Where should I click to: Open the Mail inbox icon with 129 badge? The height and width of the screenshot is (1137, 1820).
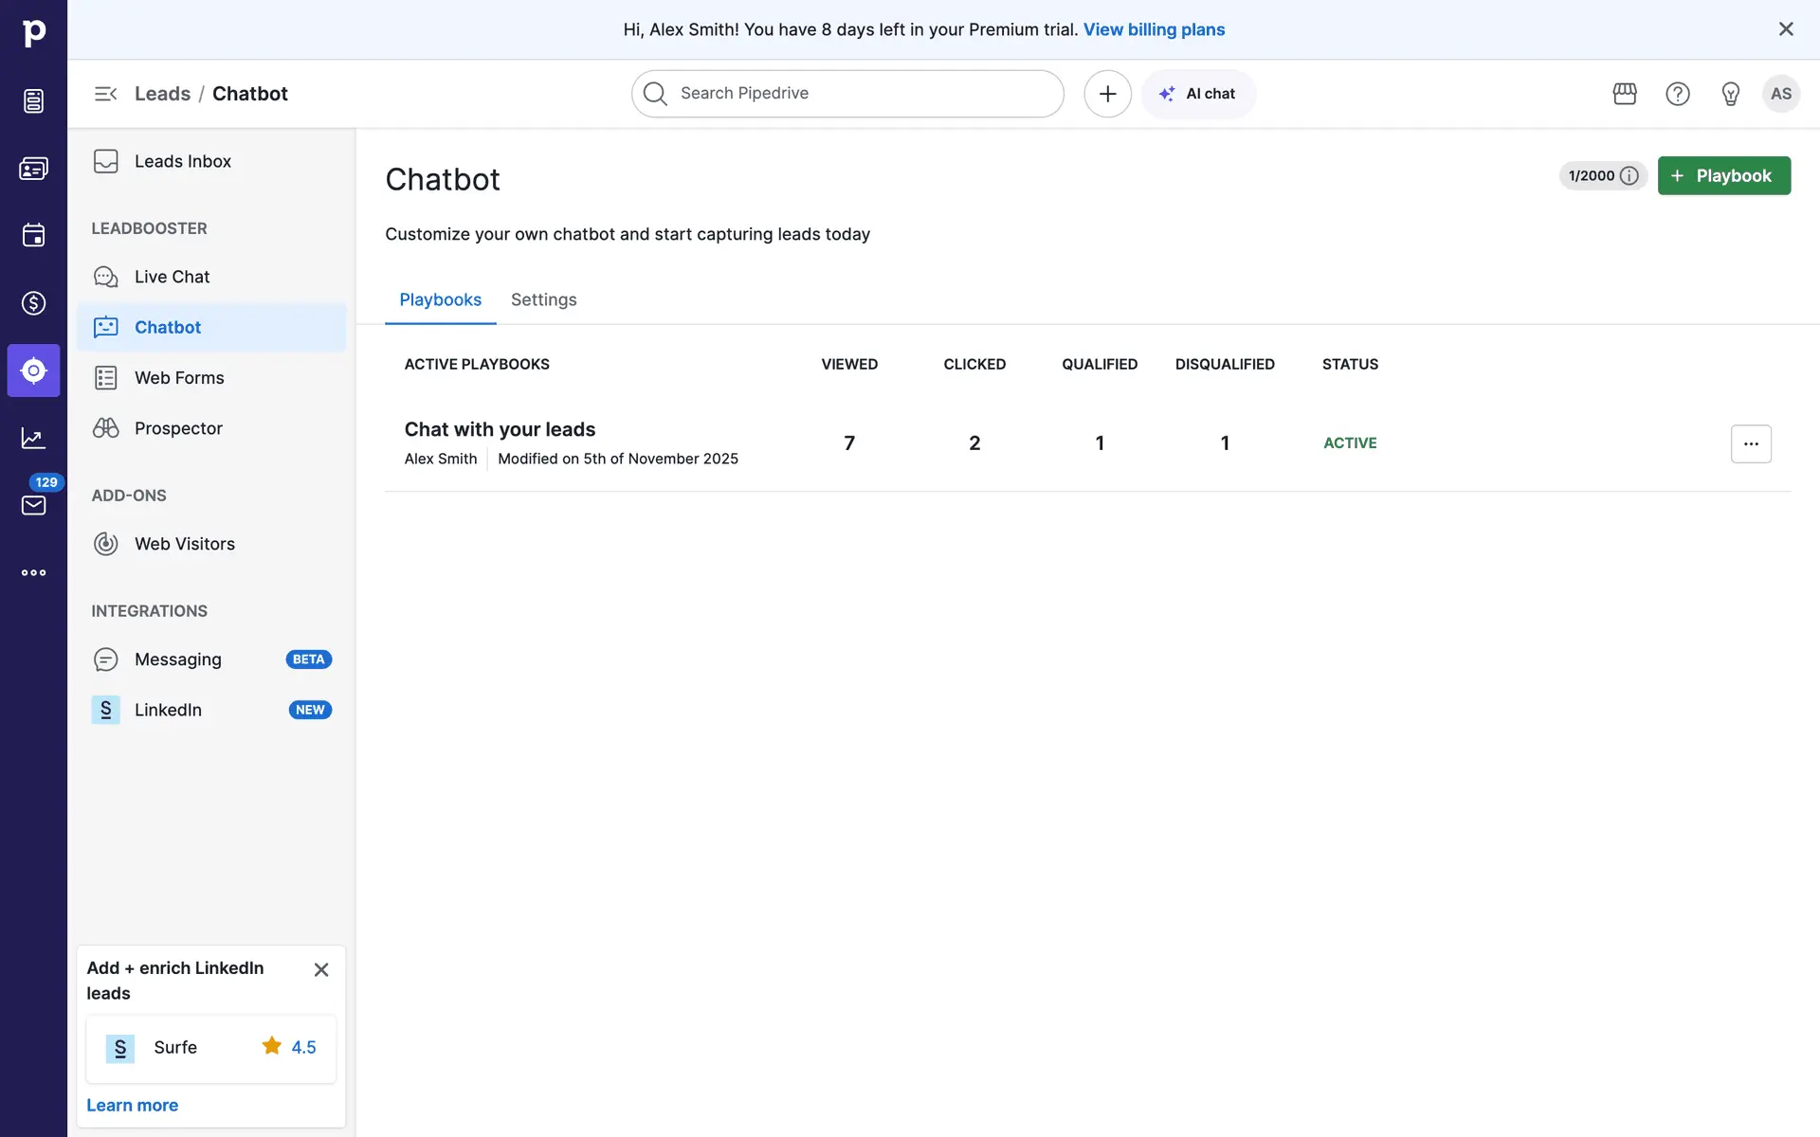(33, 505)
